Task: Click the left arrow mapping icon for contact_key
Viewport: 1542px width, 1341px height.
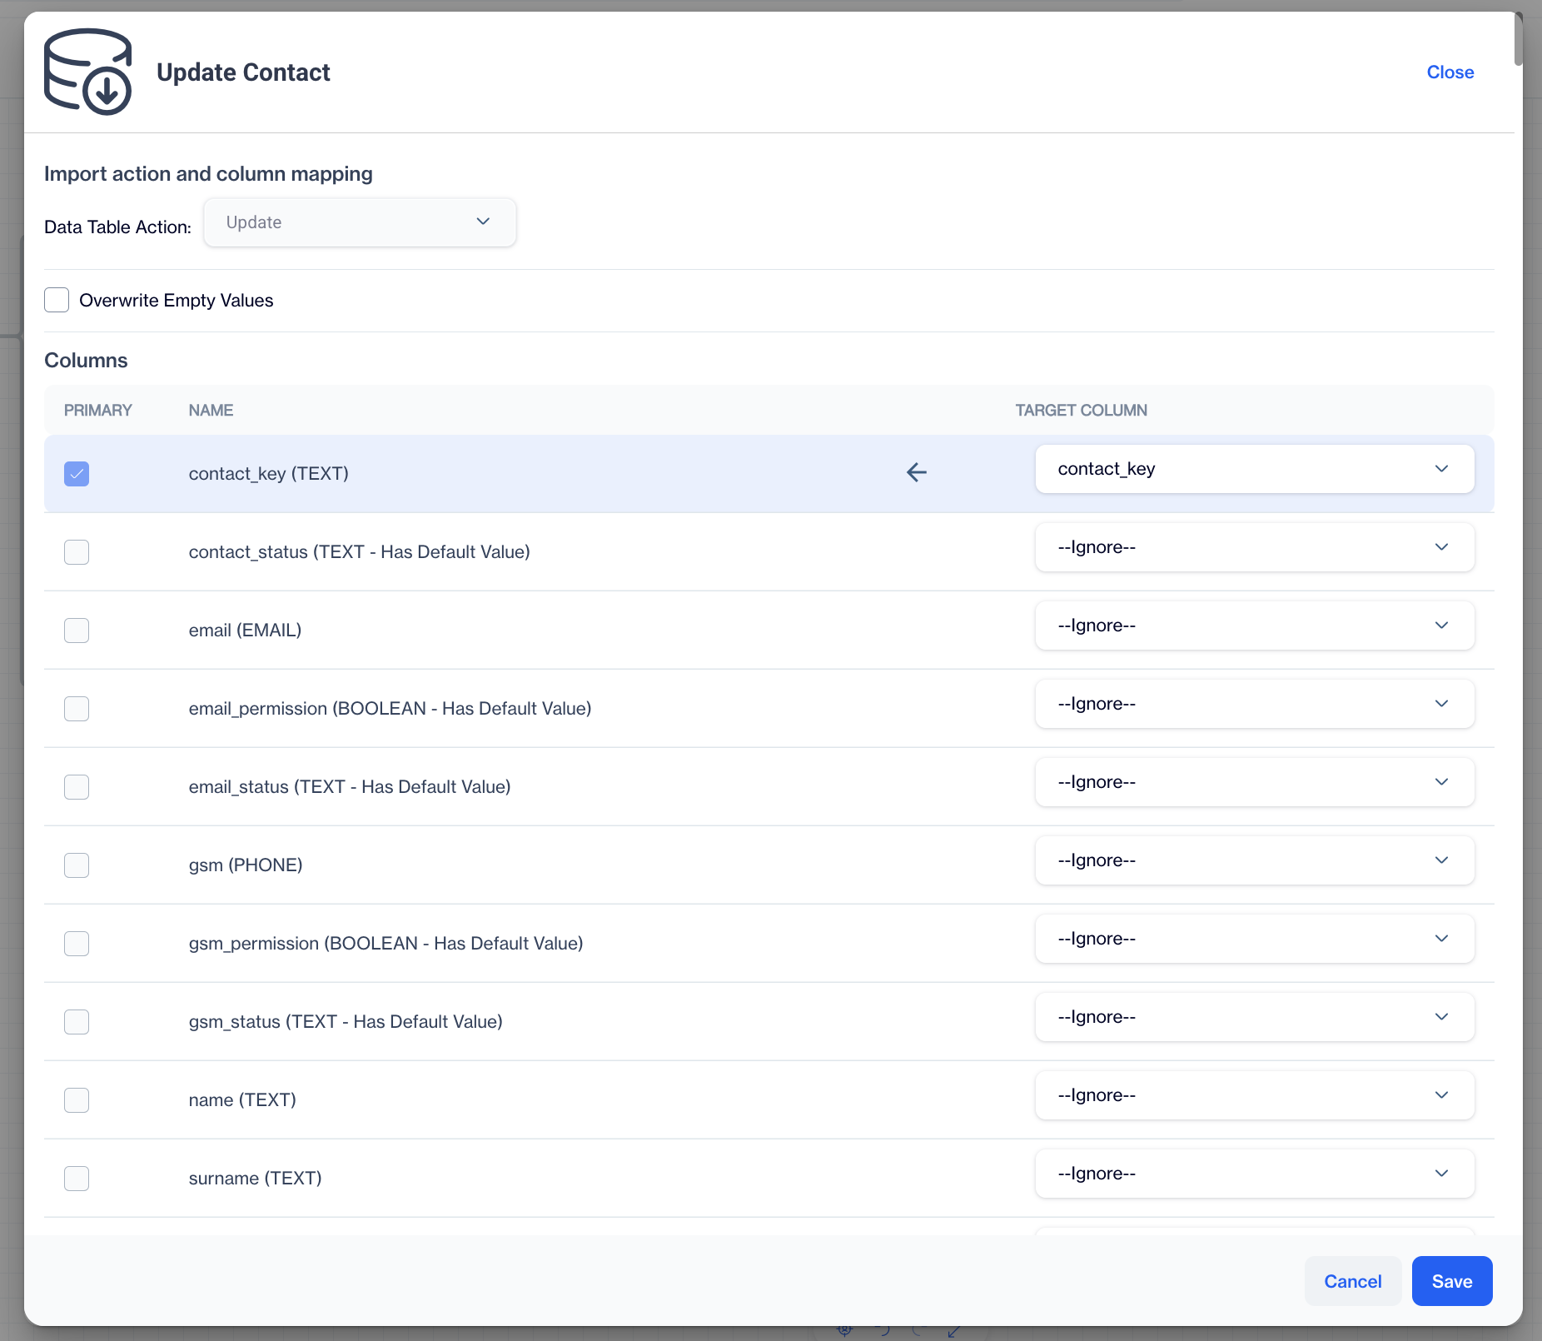Action: tap(916, 473)
